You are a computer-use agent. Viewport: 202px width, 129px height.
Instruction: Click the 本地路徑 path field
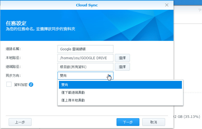point(85,58)
